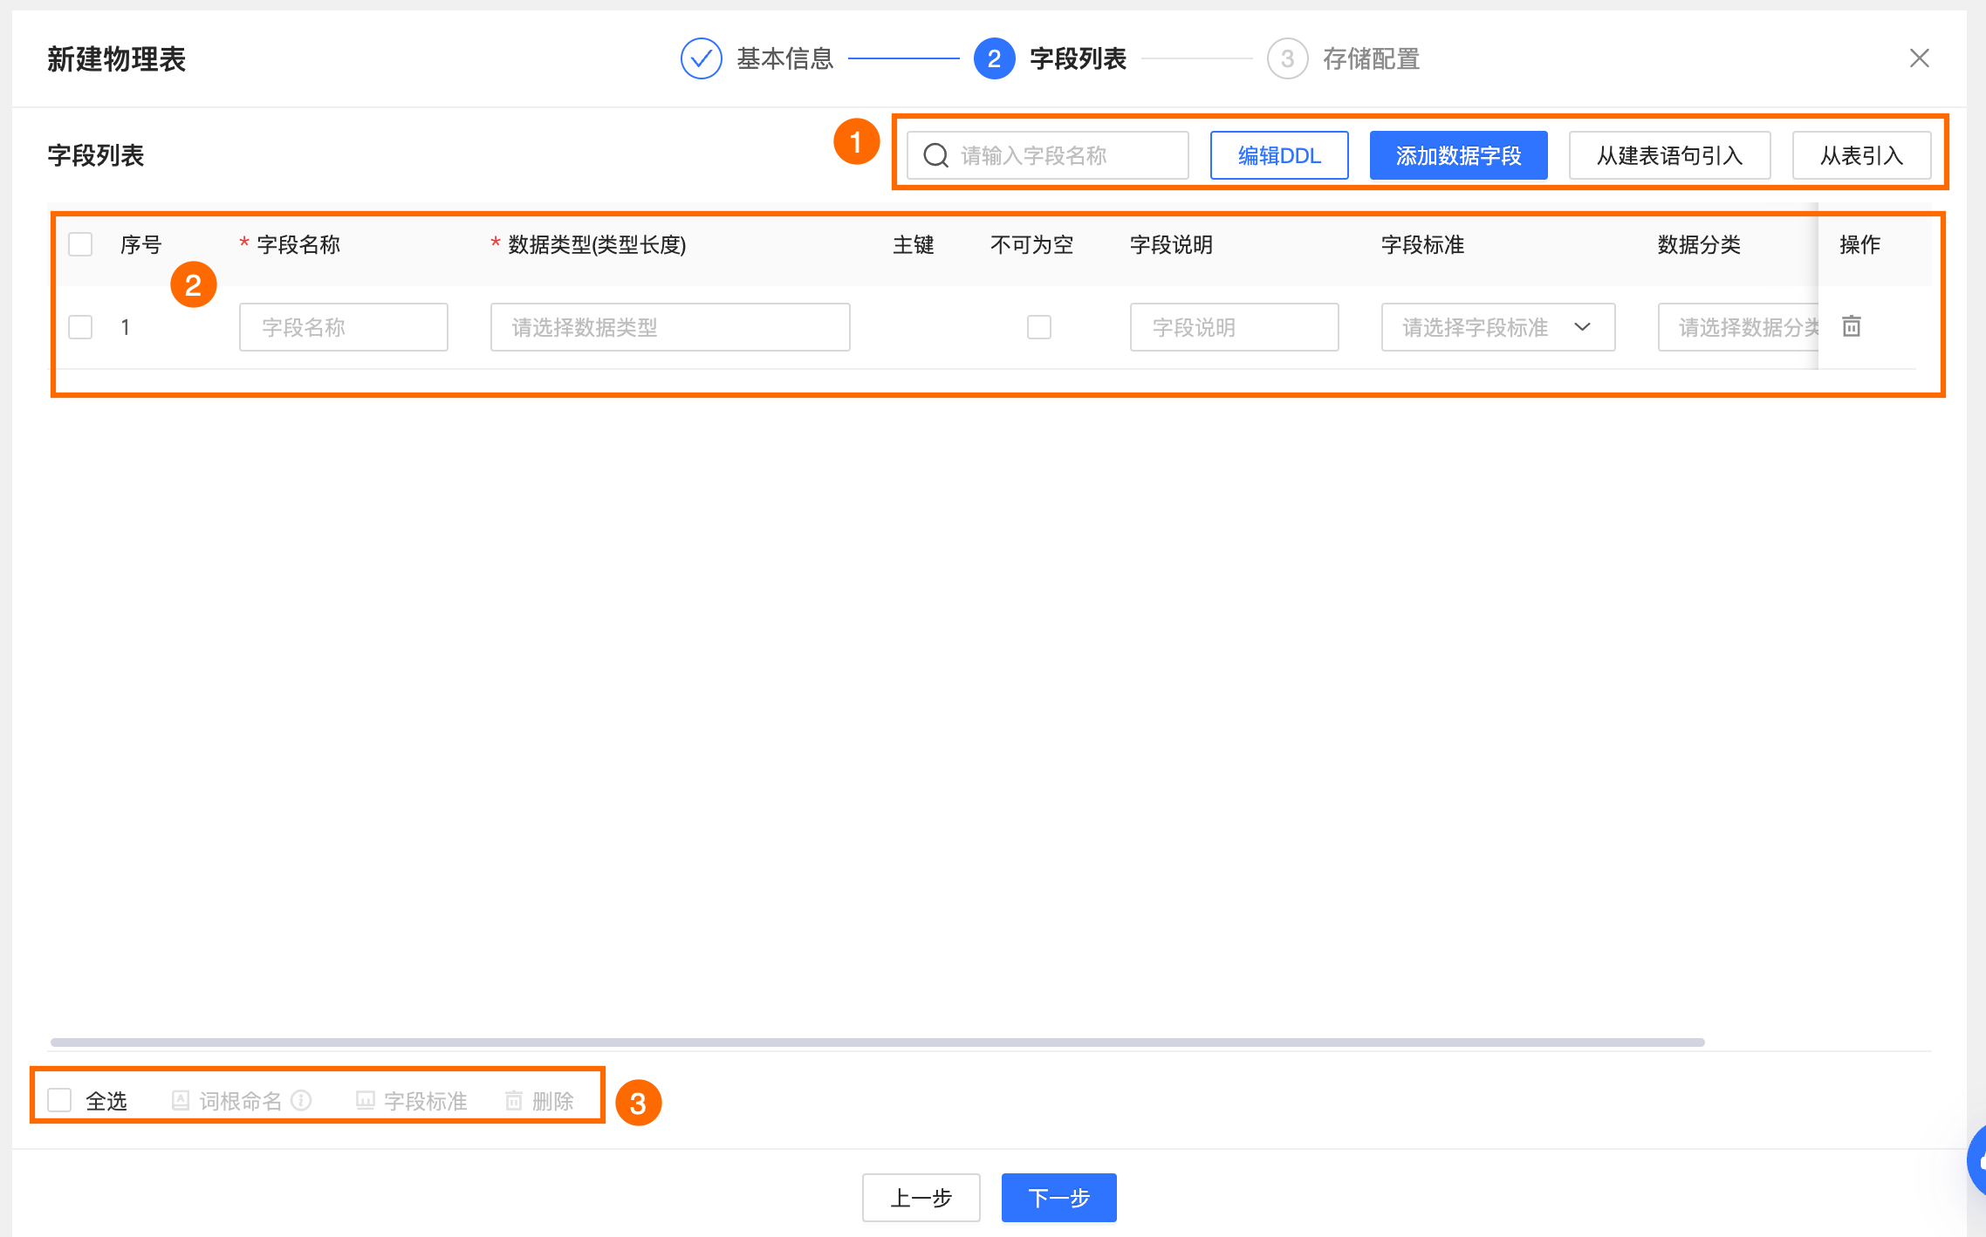Viewport: 1986px width, 1237px height.
Task: Expand the 请选择字段标准 dropdown
Action: (1497, 327)
